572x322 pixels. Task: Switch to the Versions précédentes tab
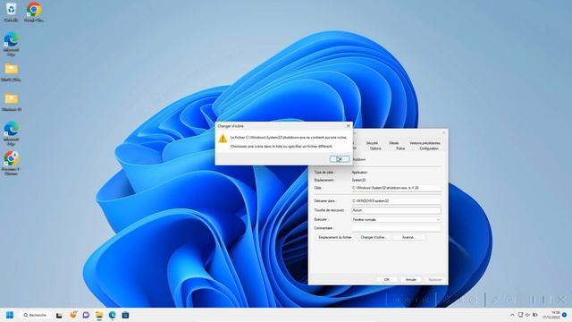coord(425,143)
